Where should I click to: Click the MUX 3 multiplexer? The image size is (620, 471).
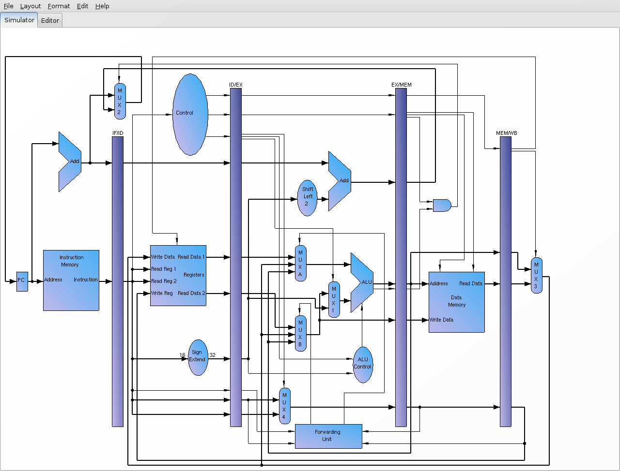[x=536, y=275]
